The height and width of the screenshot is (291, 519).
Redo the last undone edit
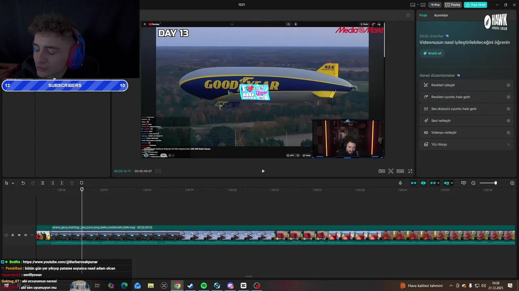[33, 183]
